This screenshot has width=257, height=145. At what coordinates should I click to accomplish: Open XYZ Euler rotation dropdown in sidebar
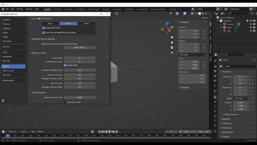click(x=192, y=55)
